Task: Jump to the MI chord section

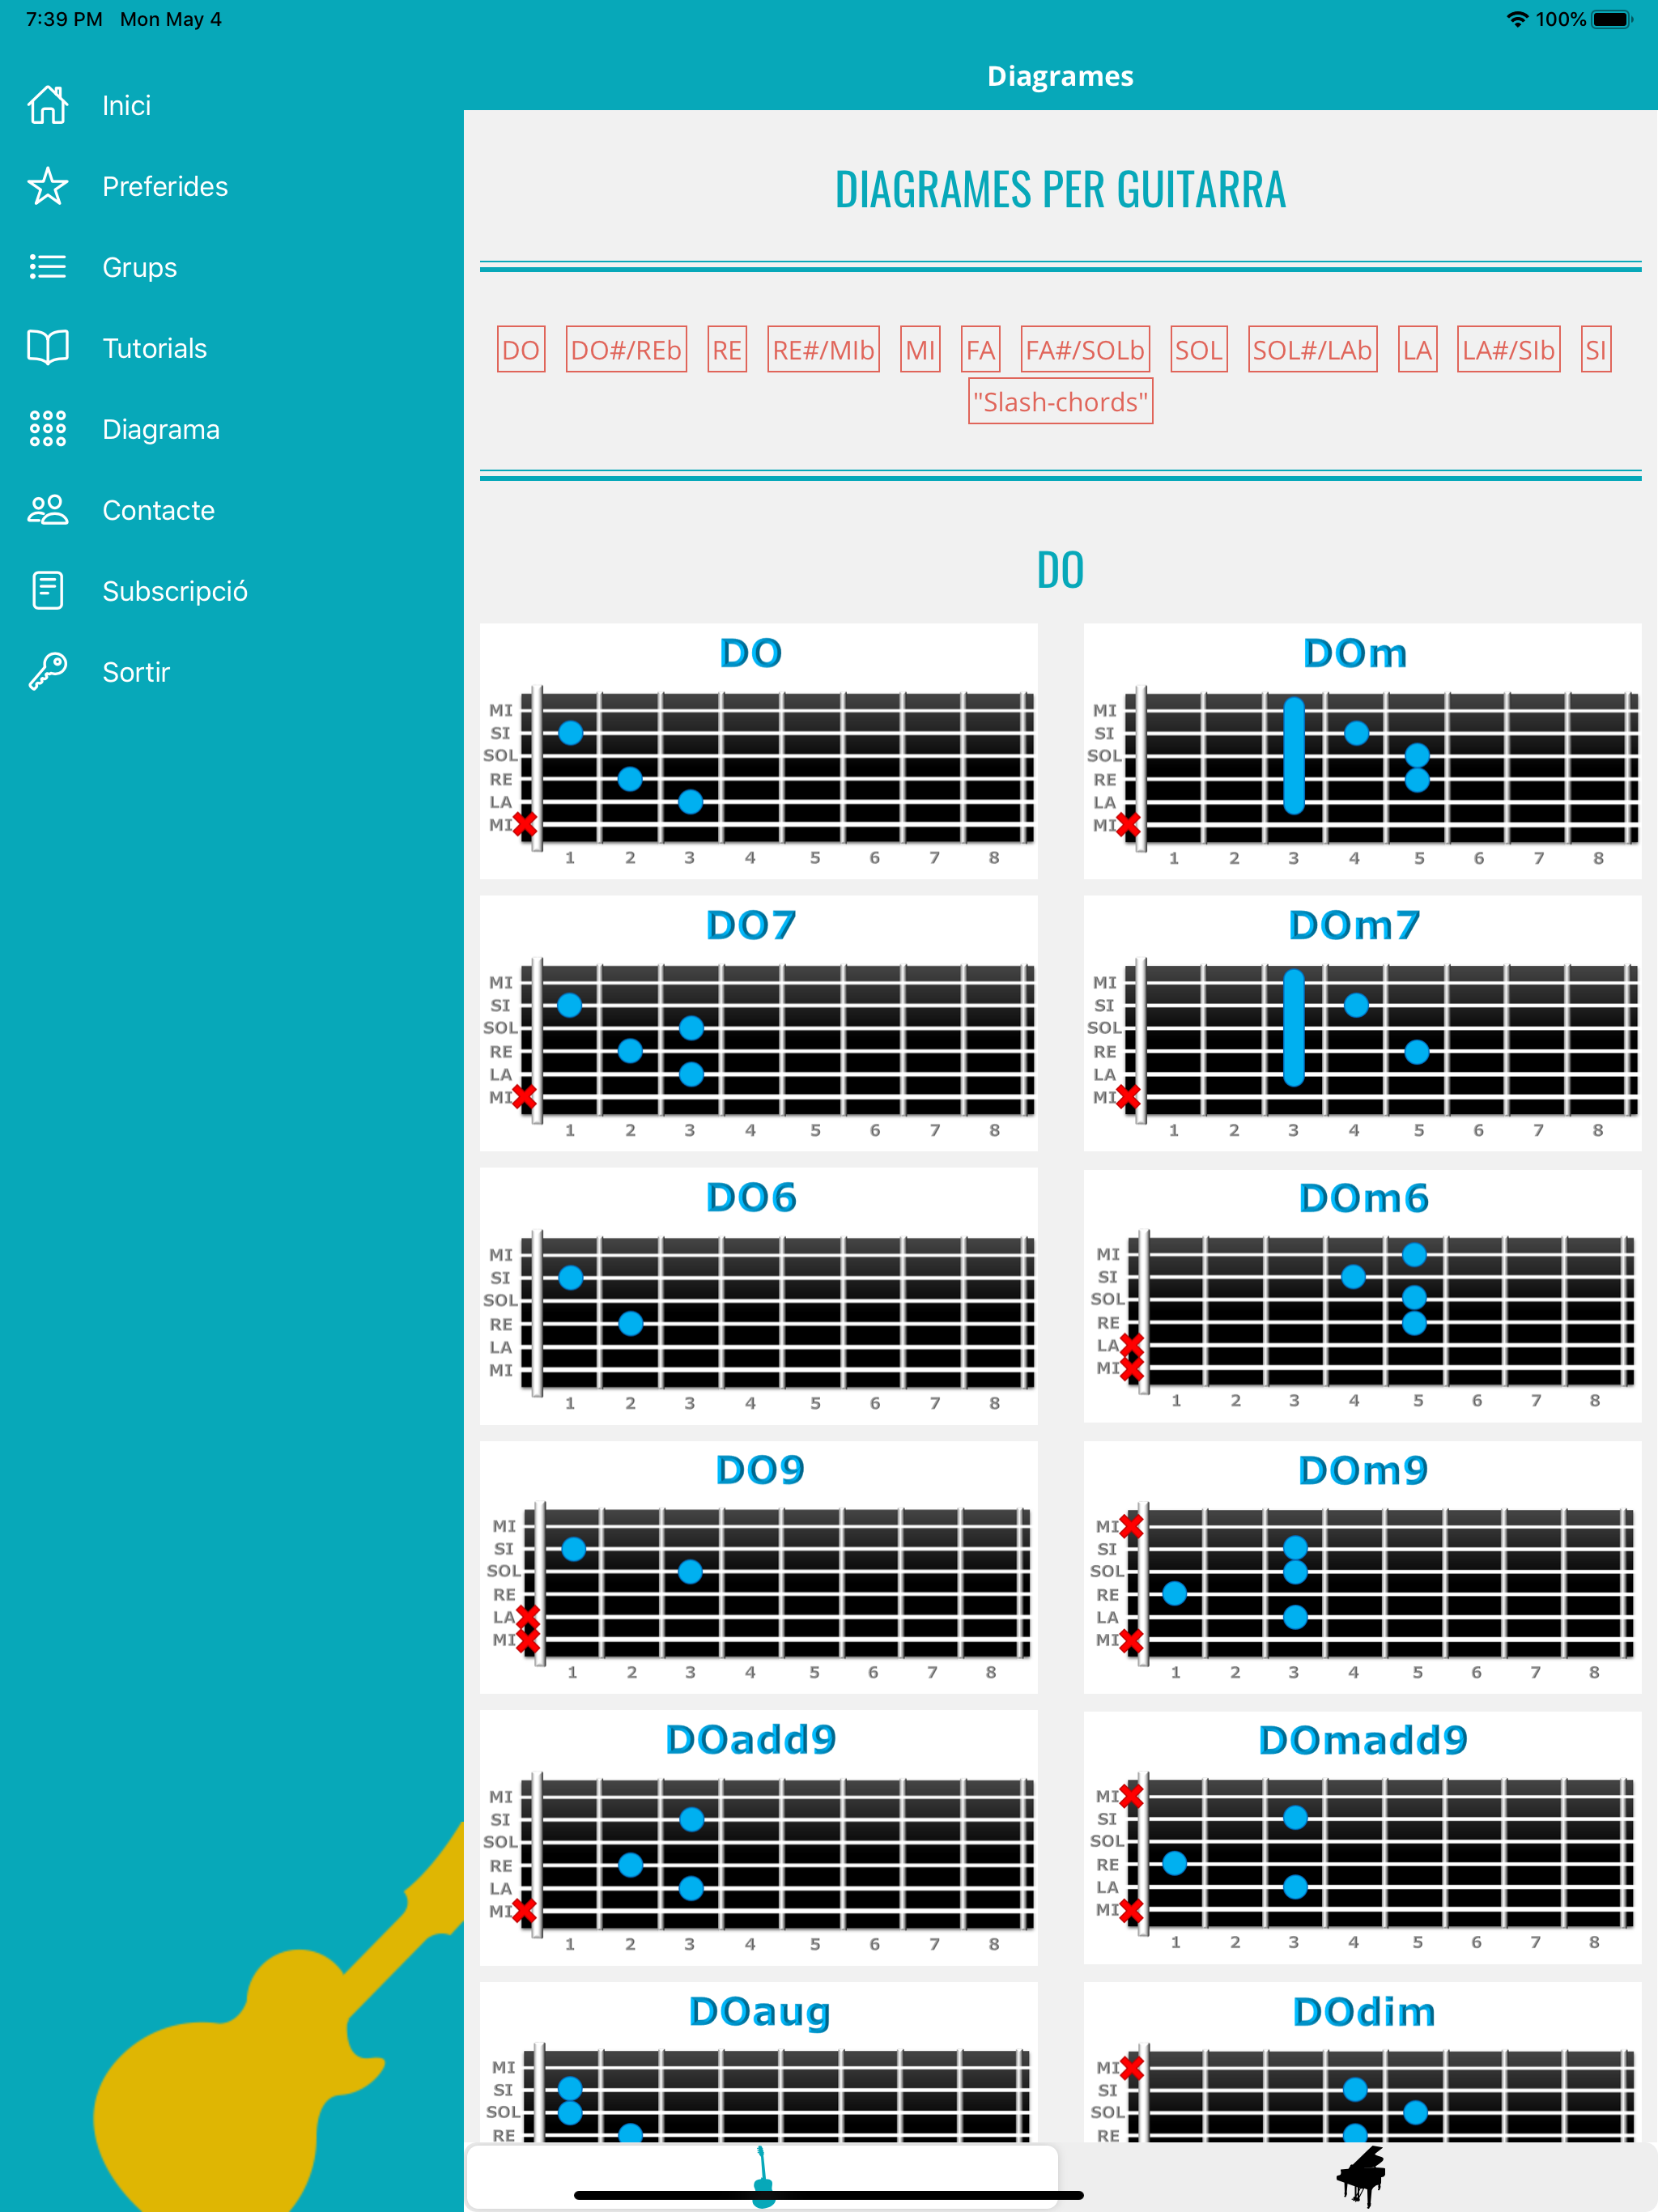Action: point(920,349)
